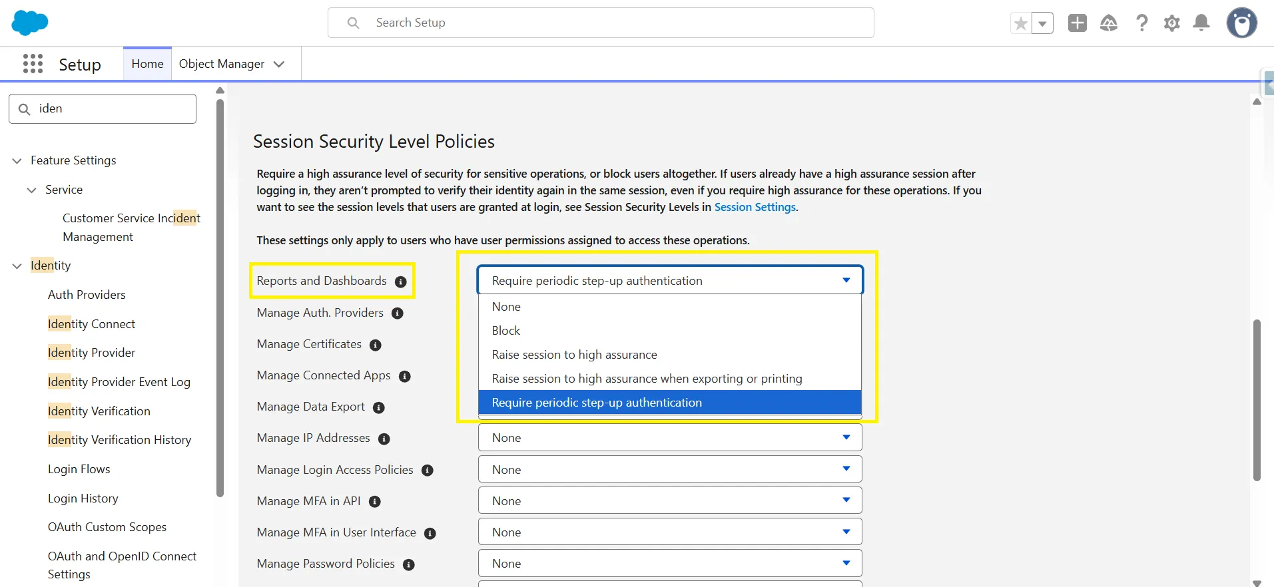1274x587 pixels.
Task: Show info for Manage MFA in API
Action: [x=375, y=502]
